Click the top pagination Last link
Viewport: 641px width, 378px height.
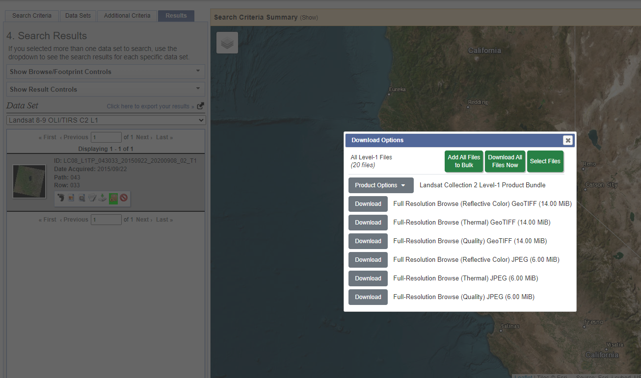(x=164, y=137)
